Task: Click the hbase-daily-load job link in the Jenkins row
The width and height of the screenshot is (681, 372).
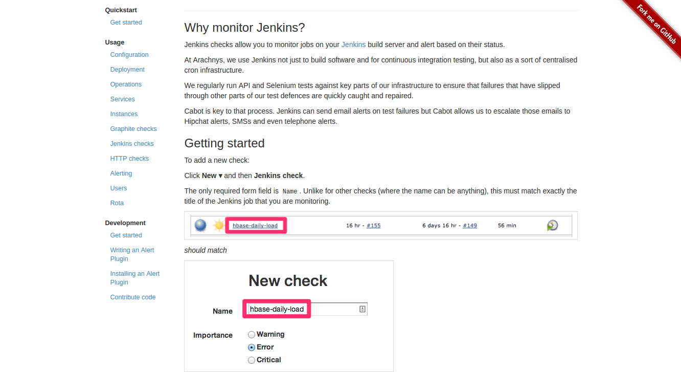Action: 255,226
